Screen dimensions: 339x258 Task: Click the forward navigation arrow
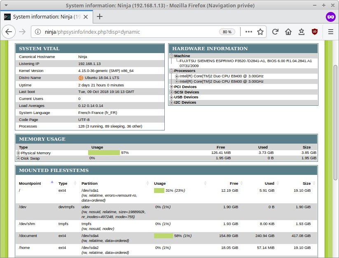(22, 32)
